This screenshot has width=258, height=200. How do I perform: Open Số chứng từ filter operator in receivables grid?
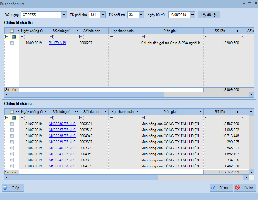tap(51, 37)
